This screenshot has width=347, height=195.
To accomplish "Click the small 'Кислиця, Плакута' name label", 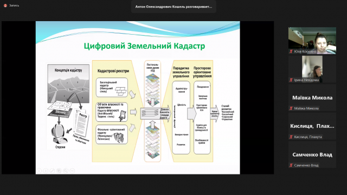I will pyautogui.click(x=308, y=137).
